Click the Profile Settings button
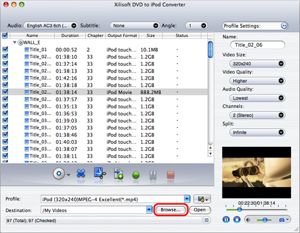 coord(255,26)
